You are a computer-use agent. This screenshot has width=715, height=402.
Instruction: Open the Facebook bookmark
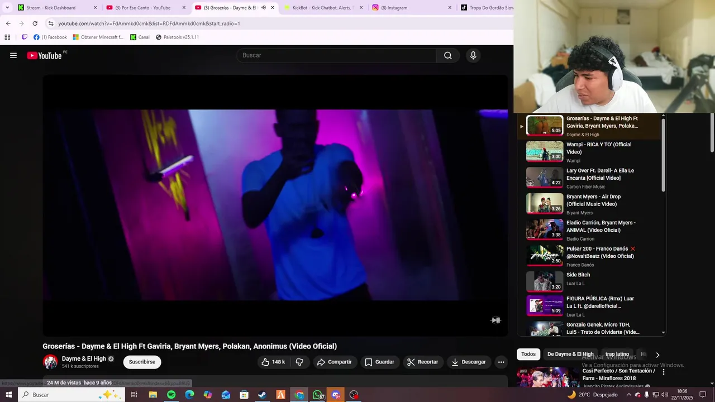point(50,37)
